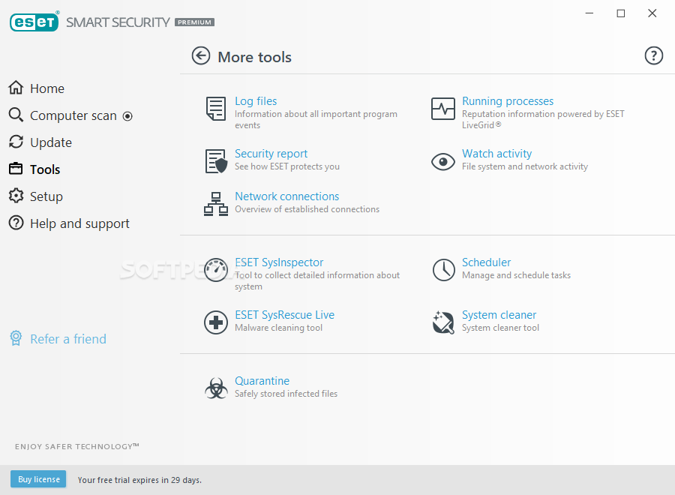Click 'Malware cleaning tool' description

(278, 328)
